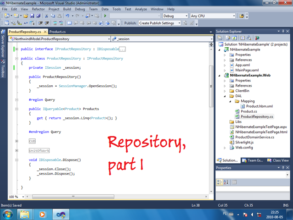The image size is (293, 220).
Task: Click the View Class Diagram icon
Action: pyautogui.click(x=249, y=38)
